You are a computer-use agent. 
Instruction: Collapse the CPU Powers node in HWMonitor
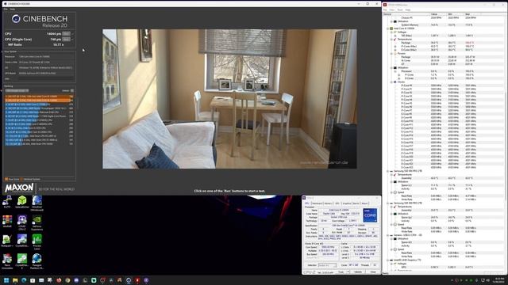click(391, 53)
